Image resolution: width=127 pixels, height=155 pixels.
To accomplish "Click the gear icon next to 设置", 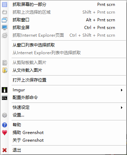I will 5,115.
